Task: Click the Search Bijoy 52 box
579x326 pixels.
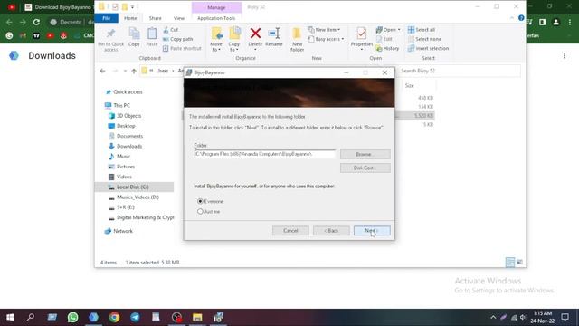Action: coord(460,71)
